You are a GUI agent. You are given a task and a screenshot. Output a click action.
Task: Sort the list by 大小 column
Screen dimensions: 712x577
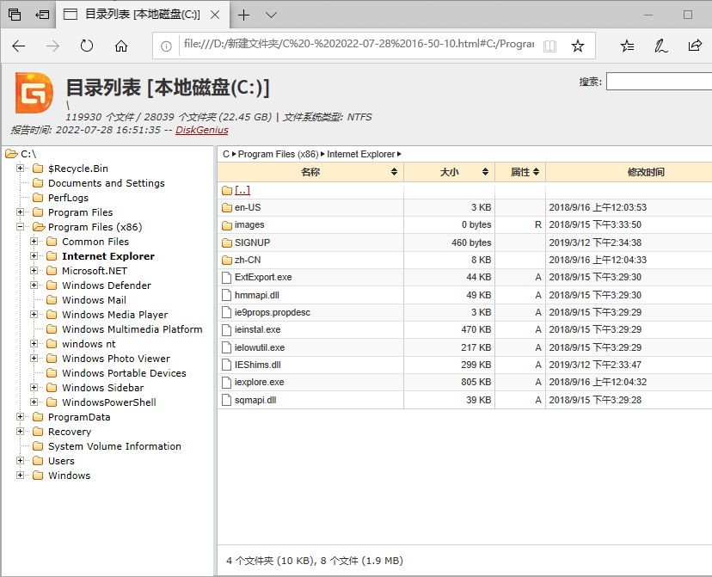450,172
